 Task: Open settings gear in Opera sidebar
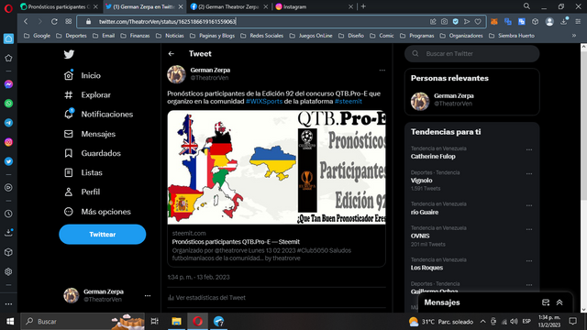8,271
